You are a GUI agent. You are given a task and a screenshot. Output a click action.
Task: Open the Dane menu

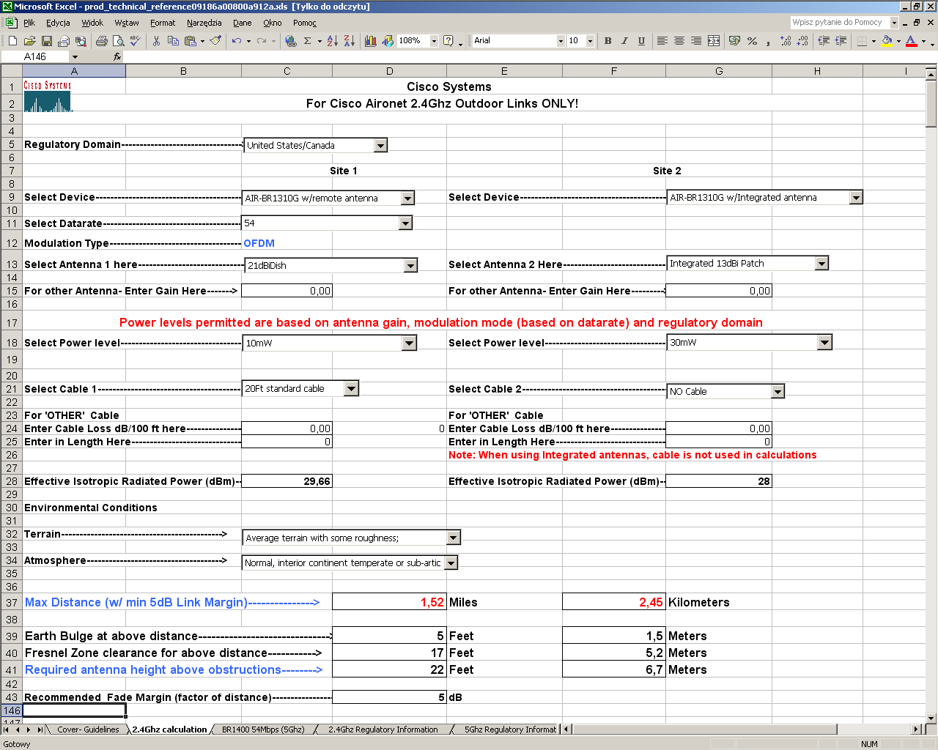pyautogui.click(x=243, y=23)
